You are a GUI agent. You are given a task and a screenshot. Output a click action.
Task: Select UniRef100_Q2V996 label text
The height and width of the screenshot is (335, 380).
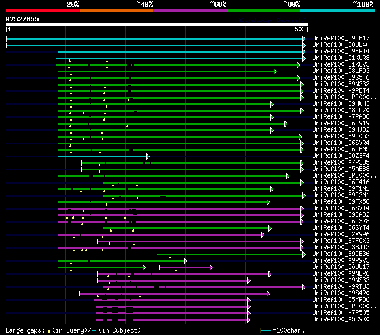(x=341, y=235)
